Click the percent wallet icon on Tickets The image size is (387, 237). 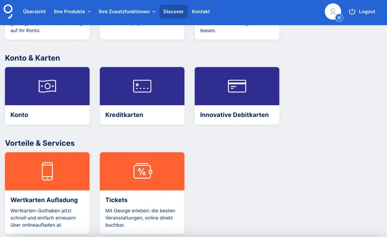tap(143, 171)
